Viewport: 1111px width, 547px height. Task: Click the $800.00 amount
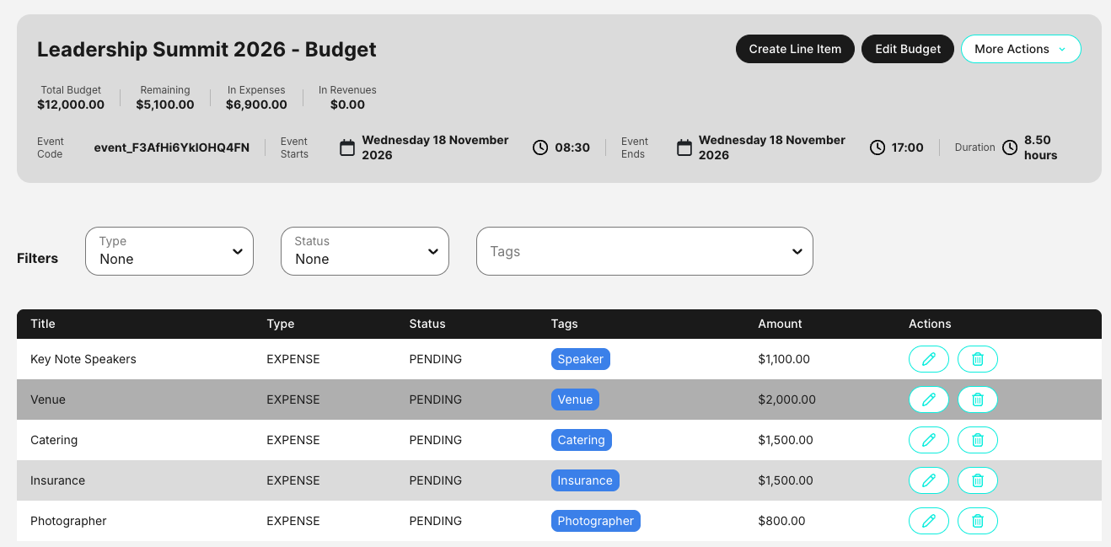pyautogui.click(x=781, y=521)
